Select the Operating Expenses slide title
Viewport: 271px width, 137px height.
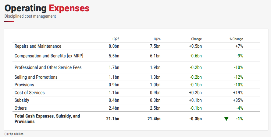[47, 8]
